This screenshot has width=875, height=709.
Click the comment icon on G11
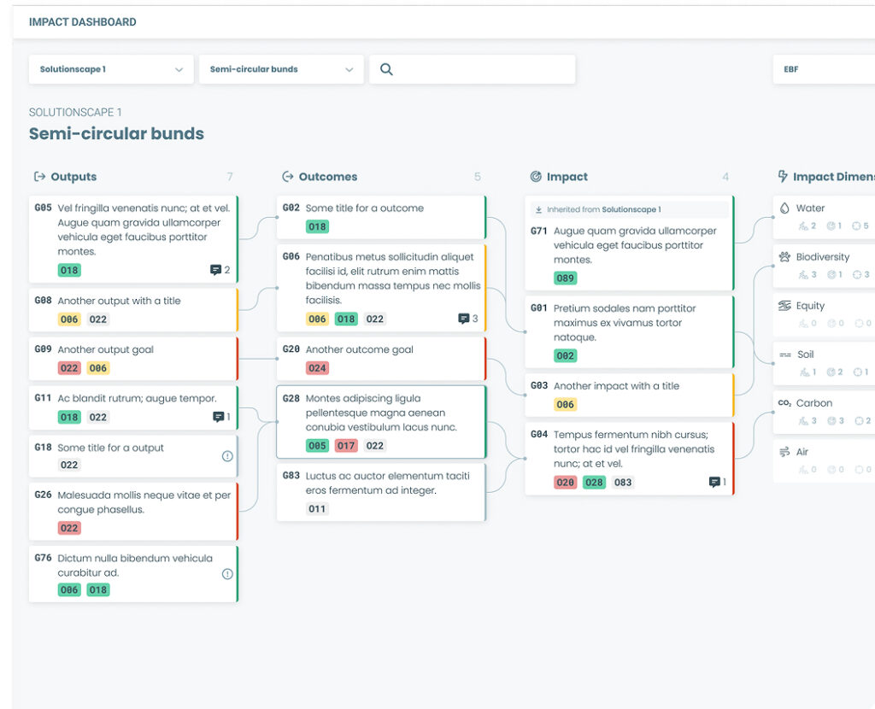coord(219,417)
